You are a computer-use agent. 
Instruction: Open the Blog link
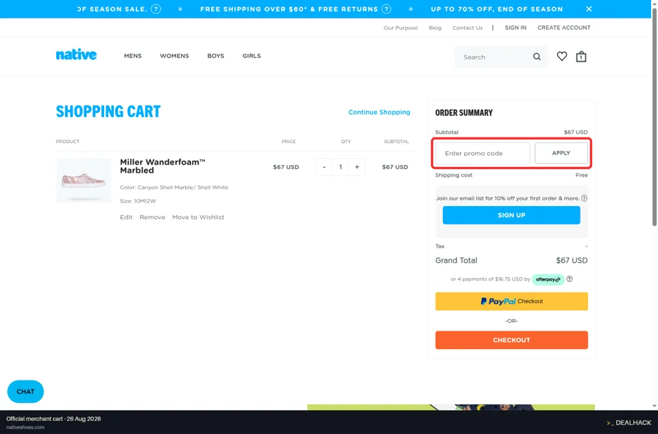(435, 27)
